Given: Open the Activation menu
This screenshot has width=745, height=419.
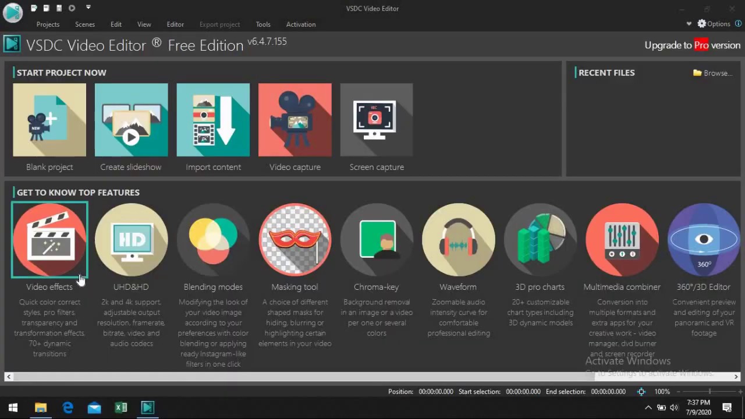Looking at the screenshot, I should click(x=301, y=24).
